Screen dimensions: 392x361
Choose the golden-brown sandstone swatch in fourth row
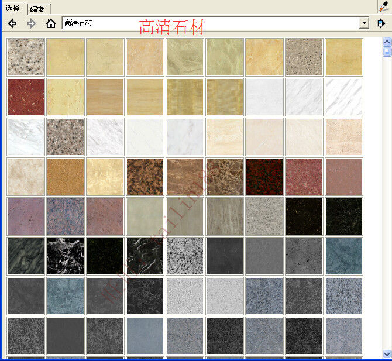tap(66, 177)
